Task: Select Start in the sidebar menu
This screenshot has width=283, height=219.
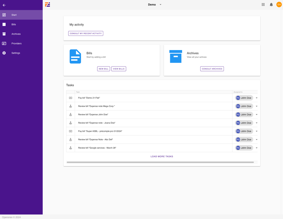Action: (x=4, y=15)
